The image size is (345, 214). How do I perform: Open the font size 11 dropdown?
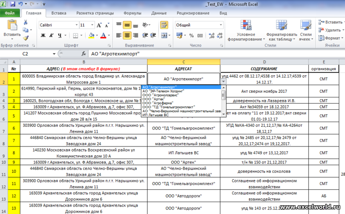(x=92, y=25)
